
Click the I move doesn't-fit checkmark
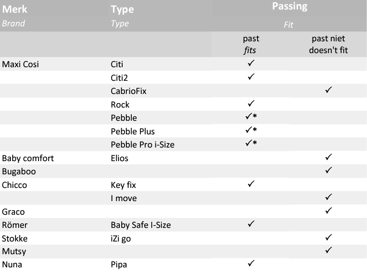(x=328, y=197)
